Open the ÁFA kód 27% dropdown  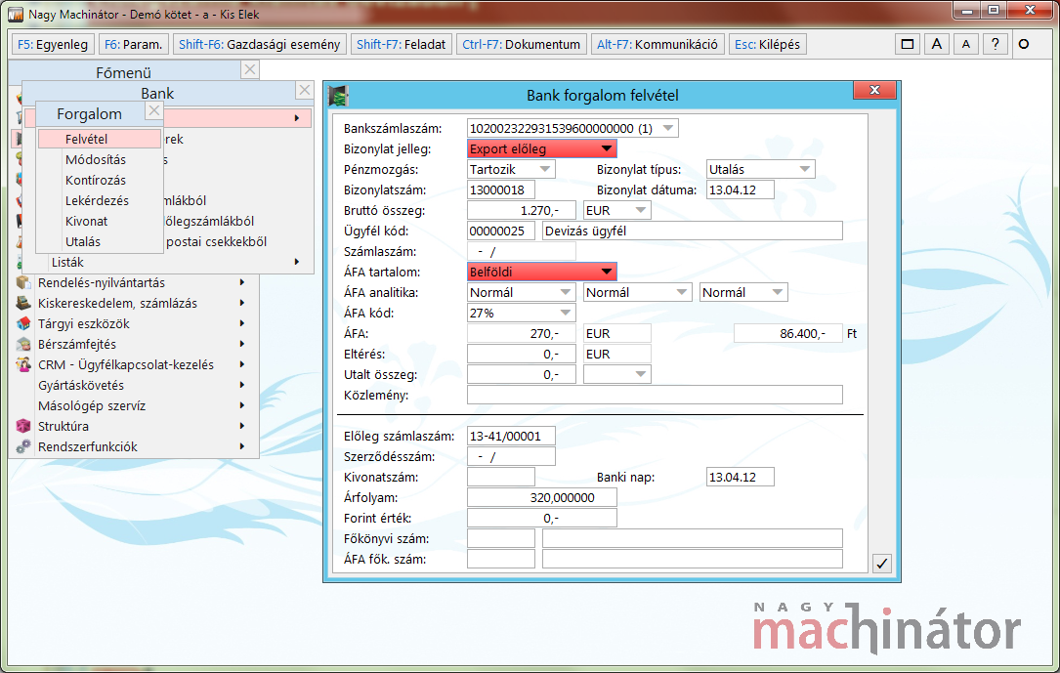point(565,313)
